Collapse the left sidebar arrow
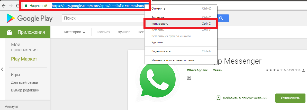 [x=2, y=69]
